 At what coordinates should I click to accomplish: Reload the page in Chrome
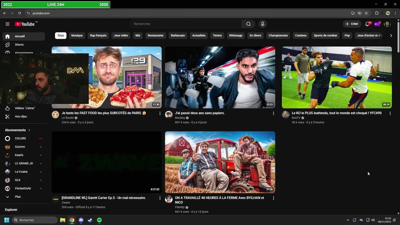pos(19,13)
